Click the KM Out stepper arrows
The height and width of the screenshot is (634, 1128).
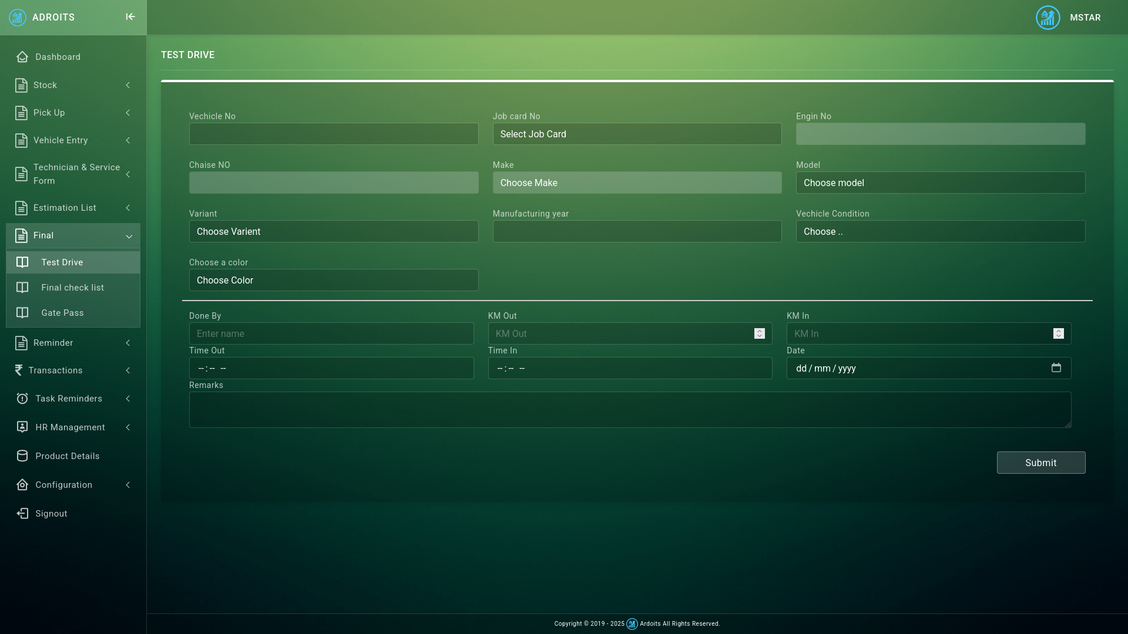click(x=759, y=333)
